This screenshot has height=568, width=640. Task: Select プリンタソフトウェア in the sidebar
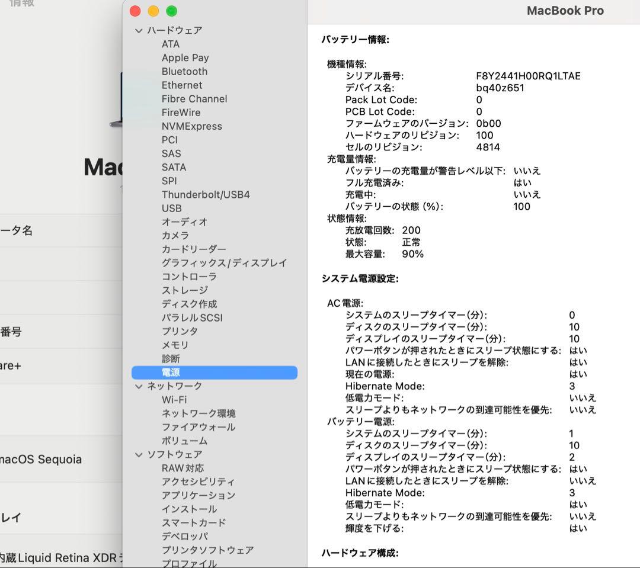pos(208,550)
